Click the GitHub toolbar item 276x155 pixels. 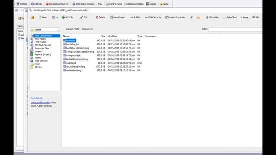[255, 17]
